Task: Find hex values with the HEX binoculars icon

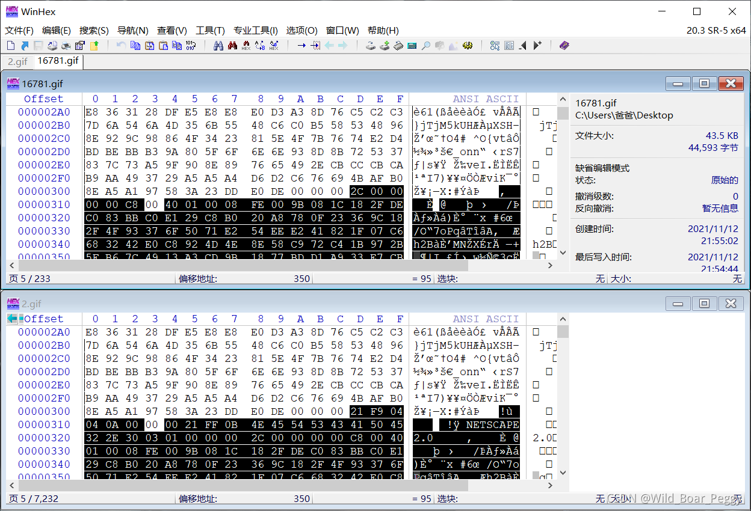Action: coord(246,45)
